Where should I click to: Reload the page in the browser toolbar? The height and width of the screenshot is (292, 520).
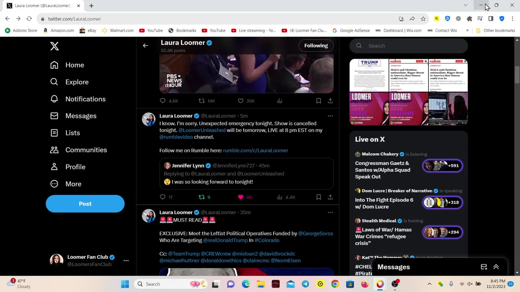(x=29, y=19)
